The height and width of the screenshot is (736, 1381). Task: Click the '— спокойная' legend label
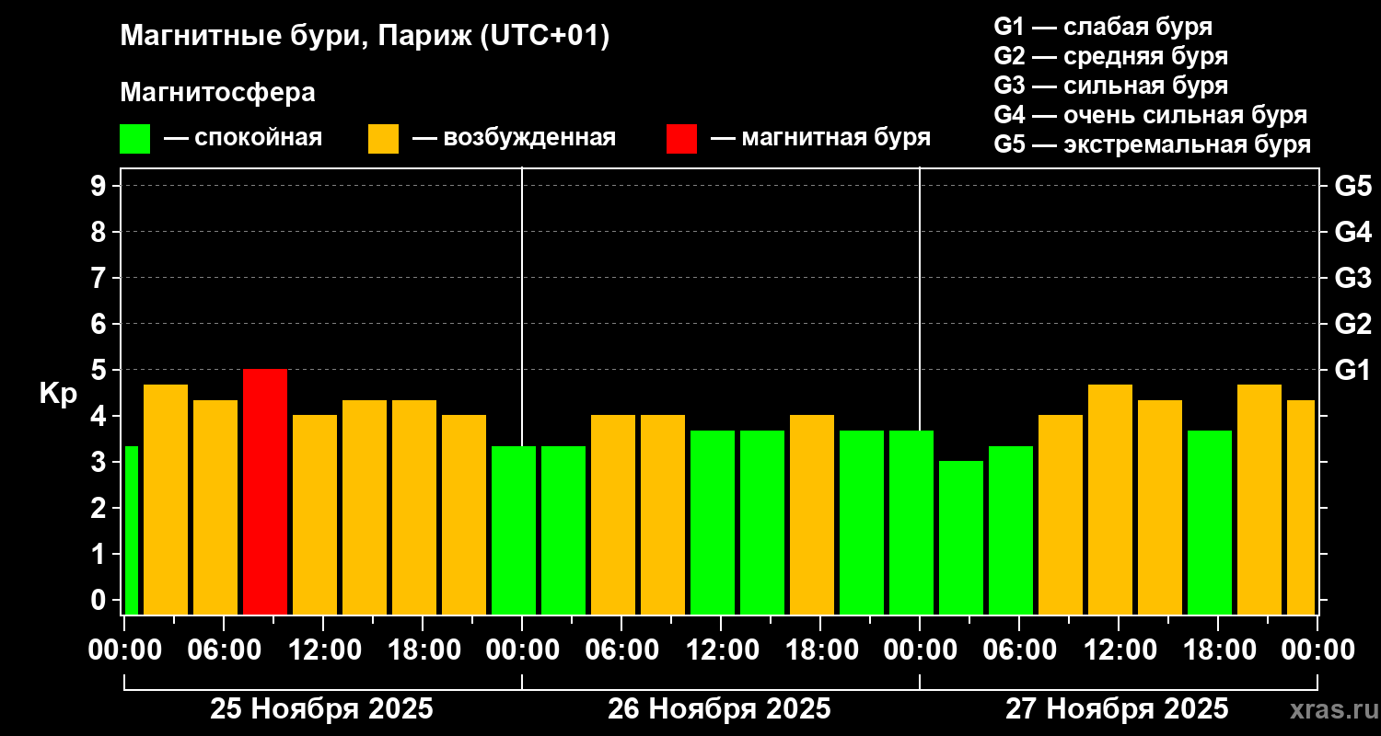243,138
